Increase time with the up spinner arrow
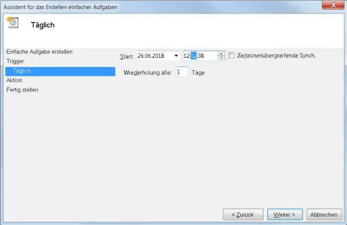 pos(221,54)
